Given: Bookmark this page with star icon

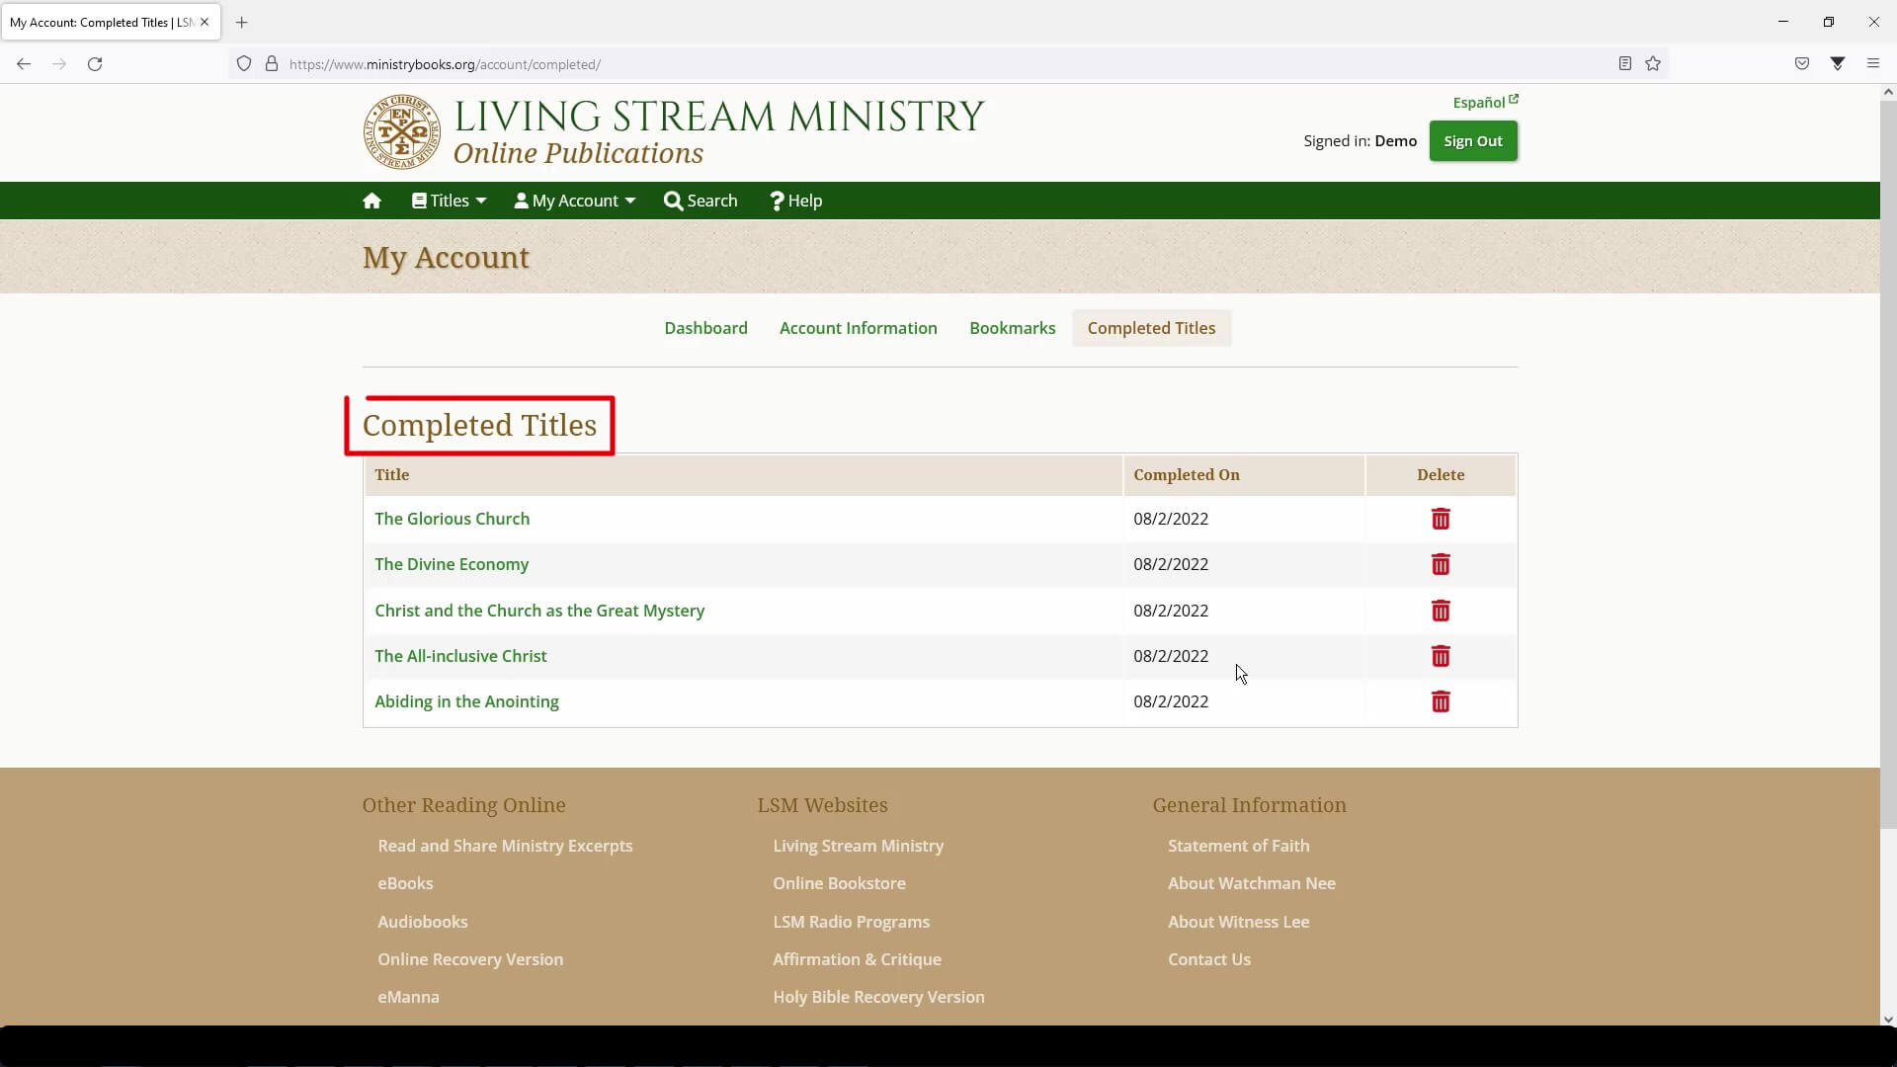Looking at the screenshot, I should click(x=1653, y=64).
